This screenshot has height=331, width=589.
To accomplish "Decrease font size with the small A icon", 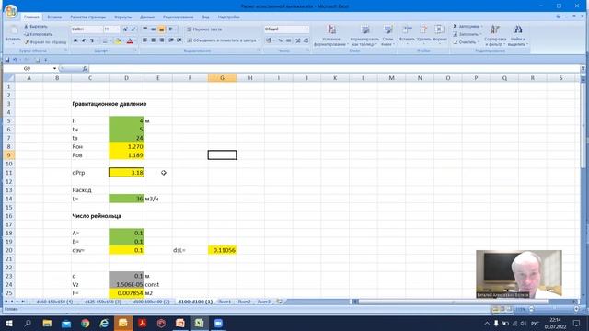I will (133, 29).
